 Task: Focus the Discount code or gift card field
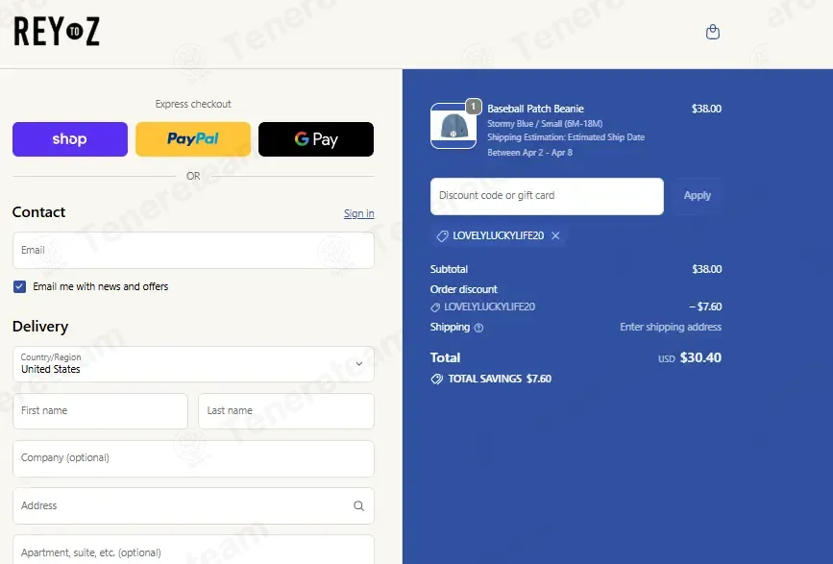(547, 196)
